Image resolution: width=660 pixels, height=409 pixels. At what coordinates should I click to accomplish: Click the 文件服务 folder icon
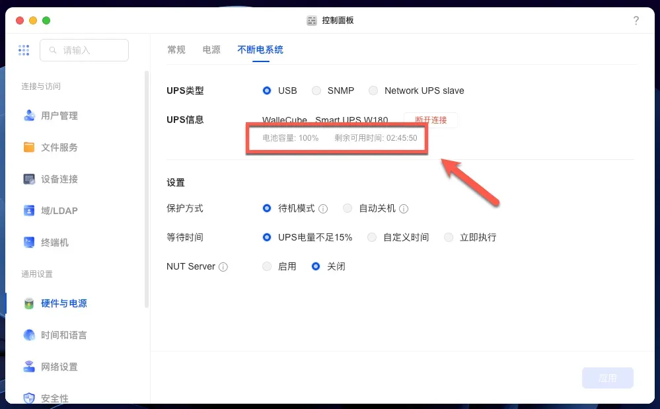pyautogui.click(x=29, y=147)
